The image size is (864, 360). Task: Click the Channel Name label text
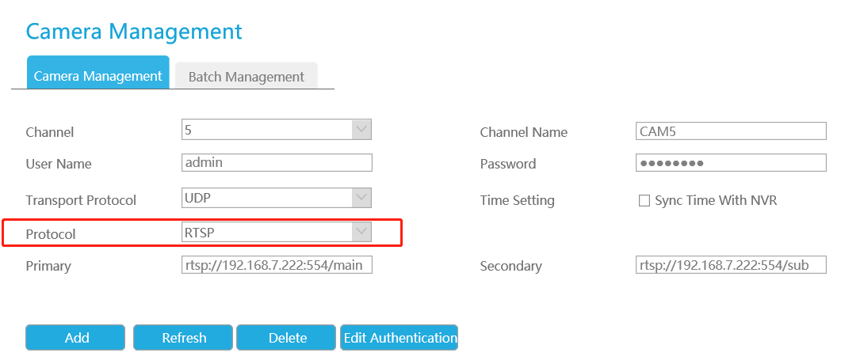pos(523,133)
